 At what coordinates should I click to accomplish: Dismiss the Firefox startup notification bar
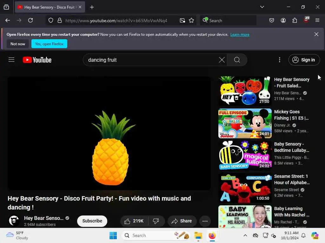coord(316,34)
